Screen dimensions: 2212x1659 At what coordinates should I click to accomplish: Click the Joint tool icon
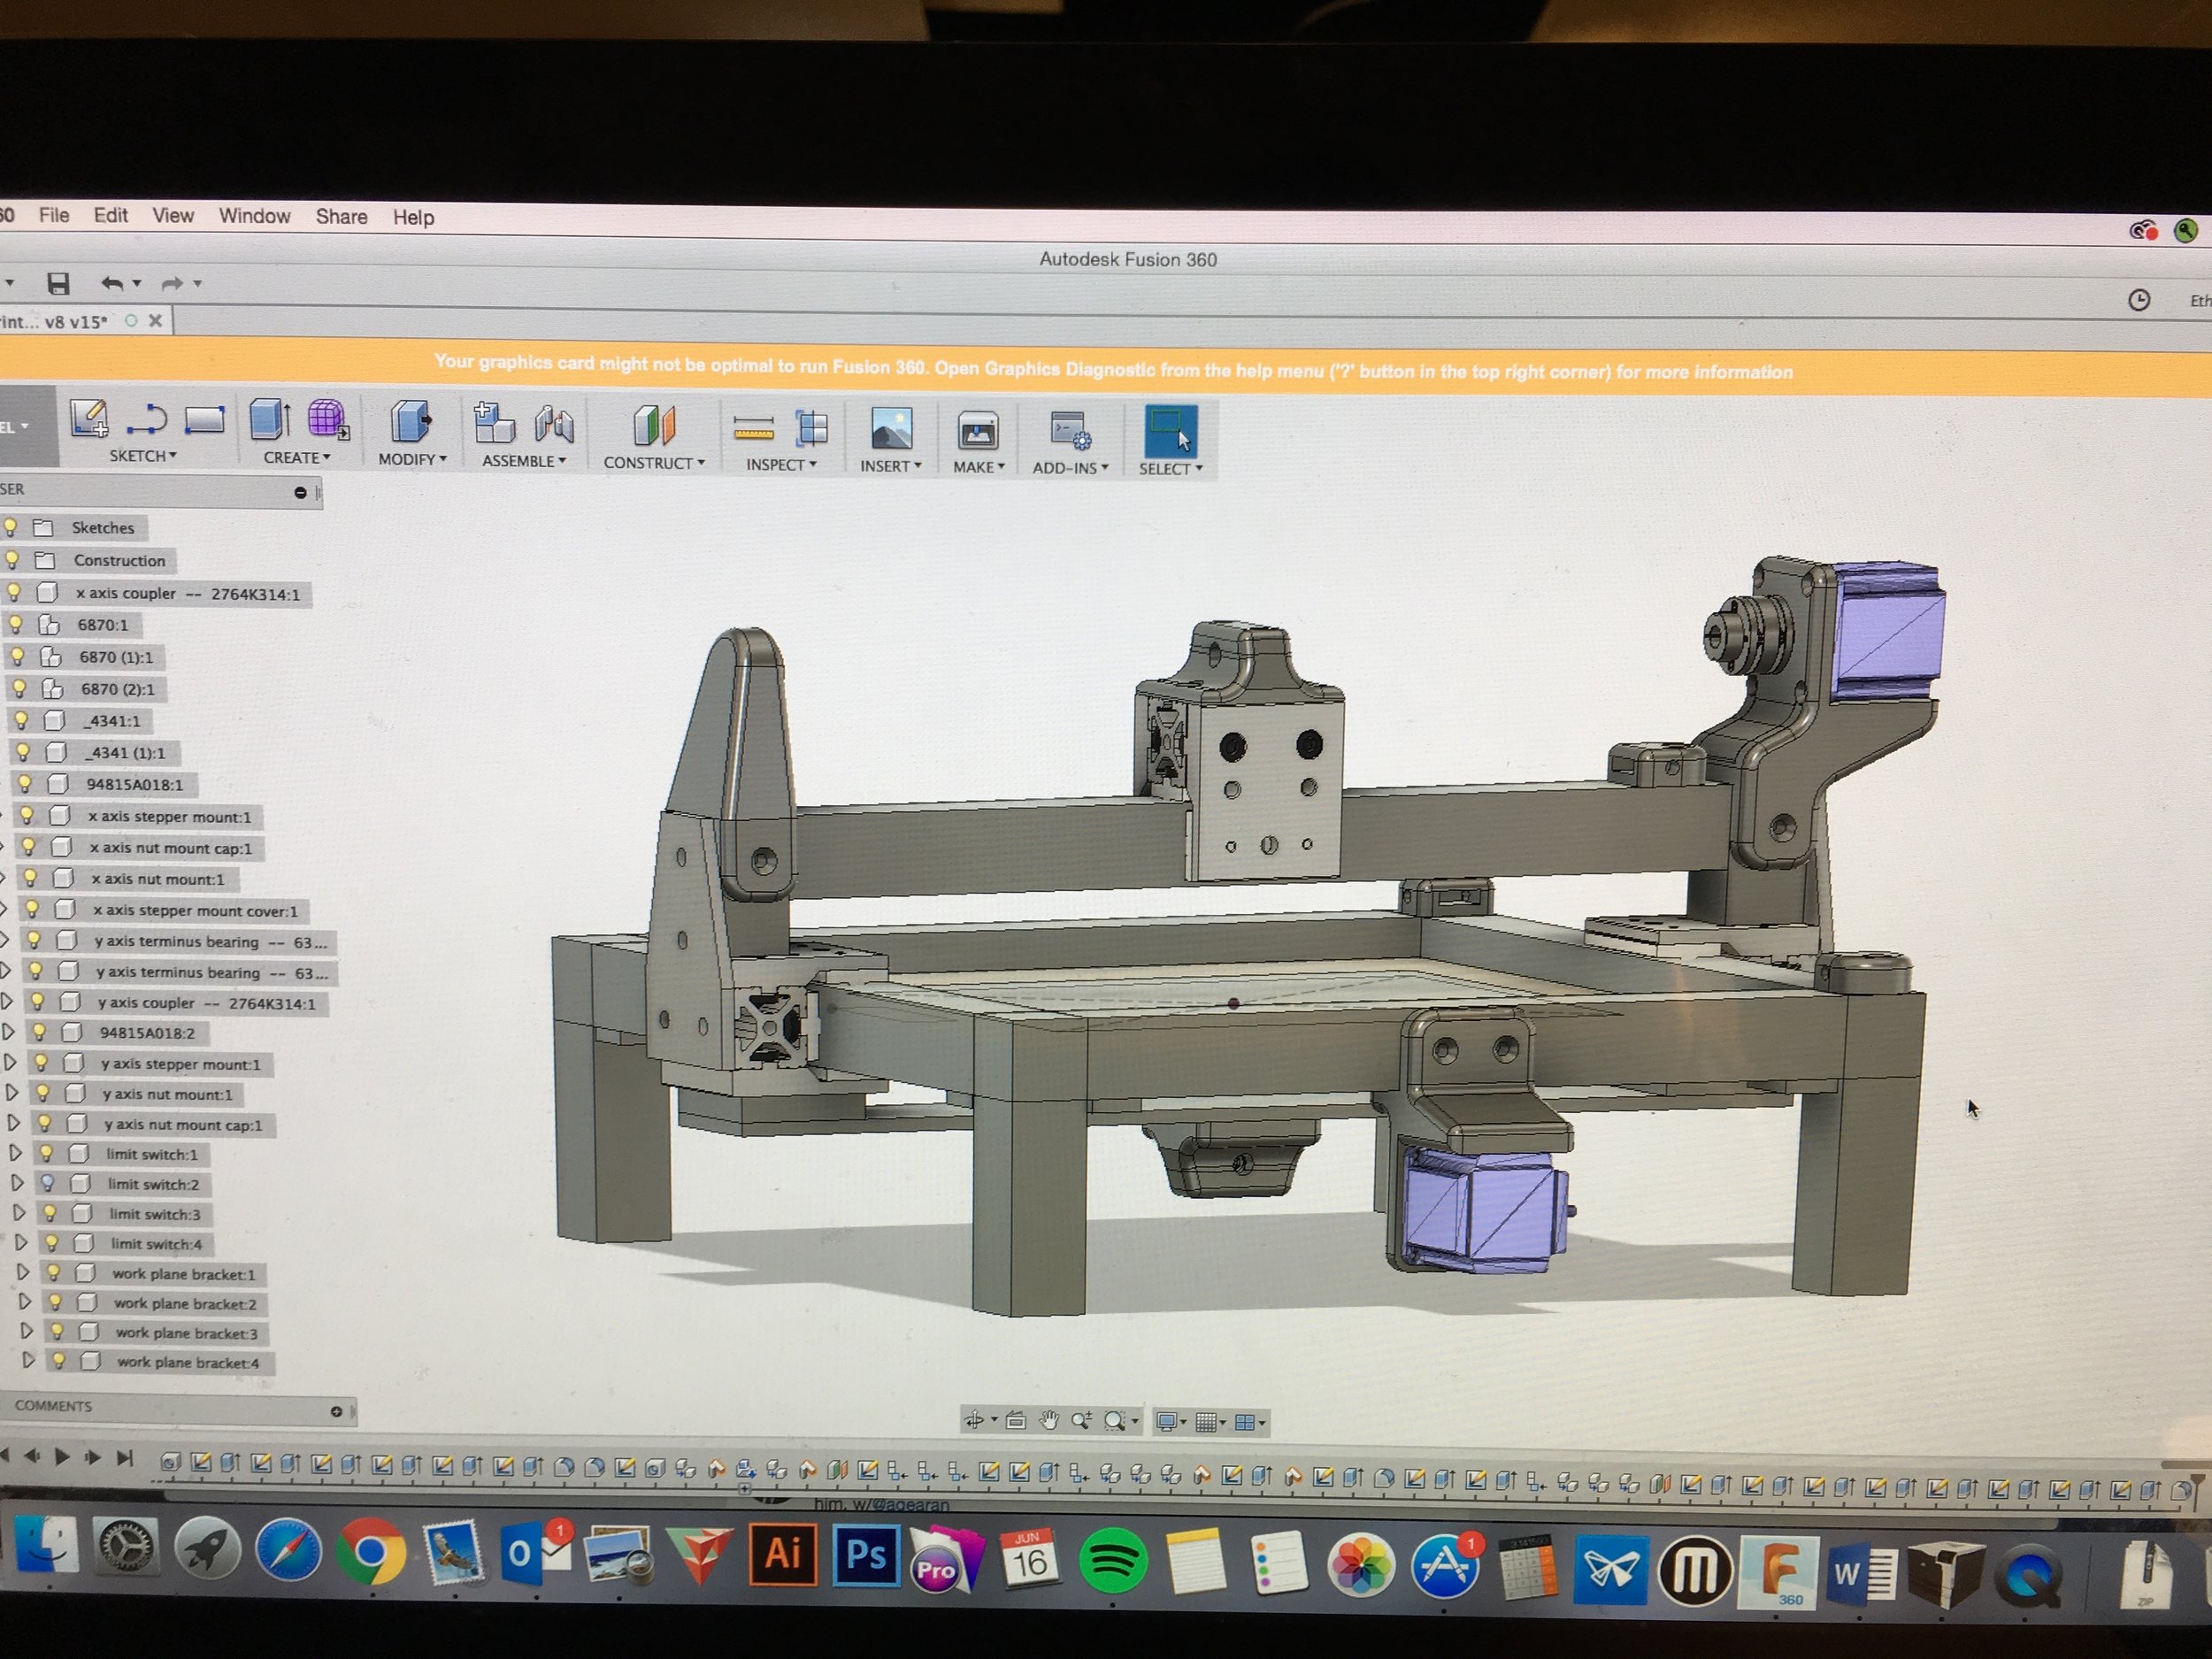(x=554, y=425)
